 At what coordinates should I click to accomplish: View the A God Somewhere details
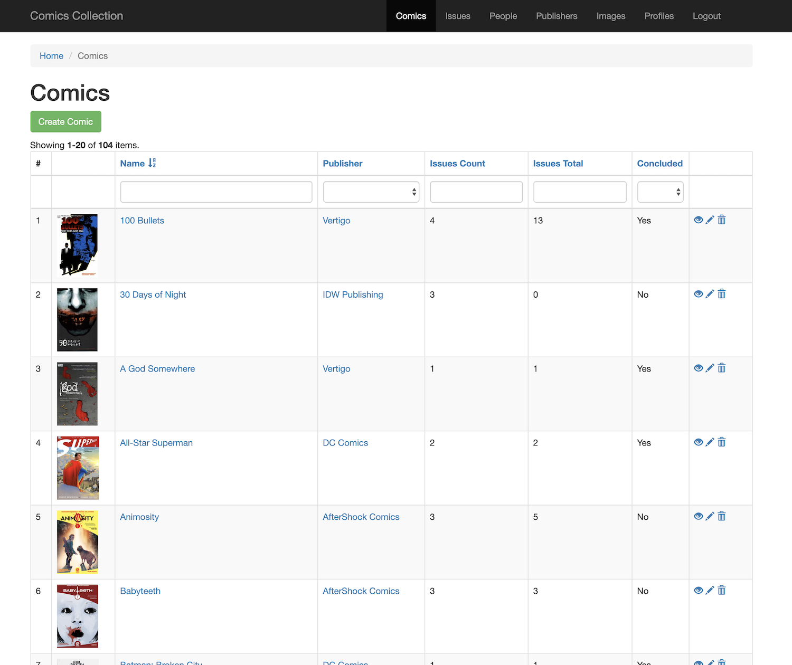pos(698,368)
